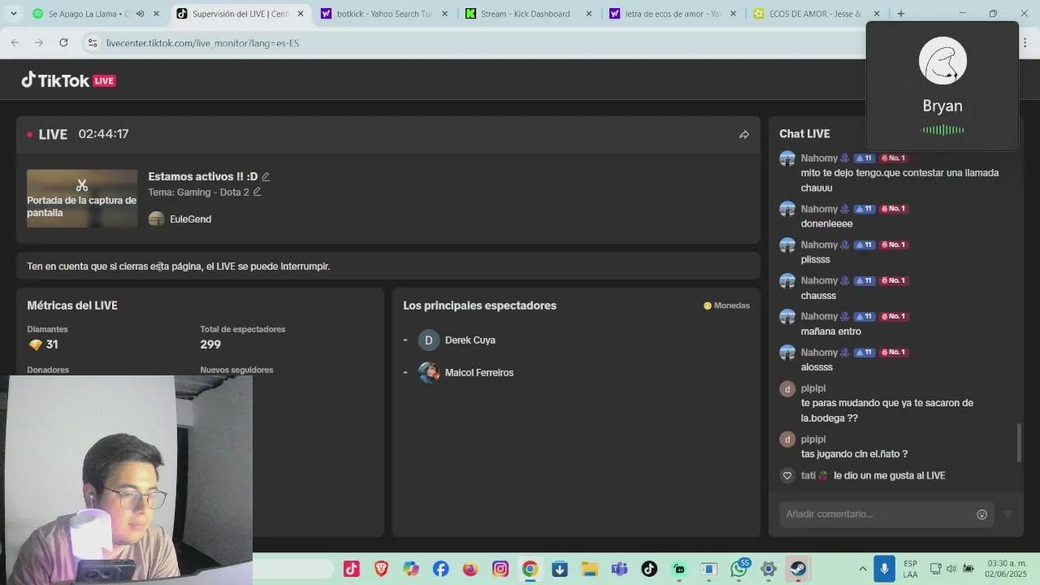Open the share LIVE arrow icon
This screenshot has height=585, width=1040.
(x=743, y=135)
